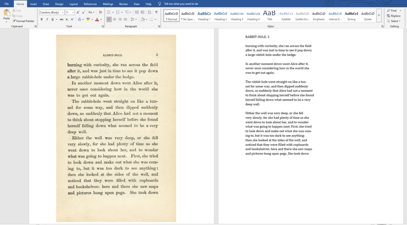Open the paragraph shading fill bucket
Screen dimensions: 407x225
point(142,19)
